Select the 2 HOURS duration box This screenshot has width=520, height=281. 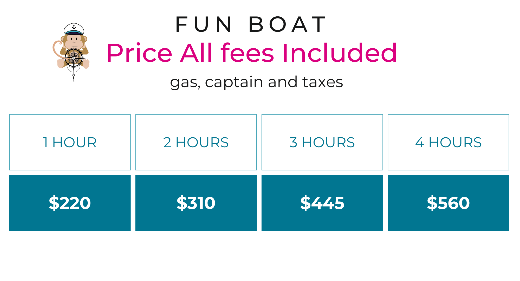point(196,142)
